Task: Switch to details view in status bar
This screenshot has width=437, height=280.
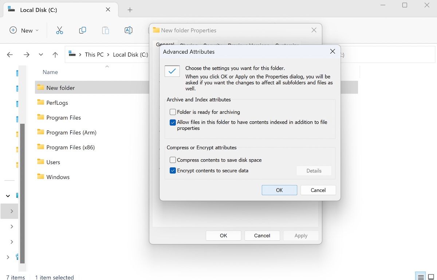Action: 421,277
